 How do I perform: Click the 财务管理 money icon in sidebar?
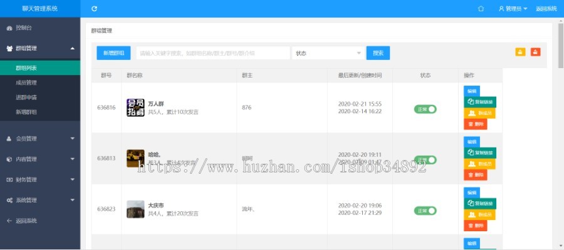tap(9, 179)
